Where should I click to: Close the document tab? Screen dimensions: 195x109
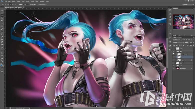[23, 7]
